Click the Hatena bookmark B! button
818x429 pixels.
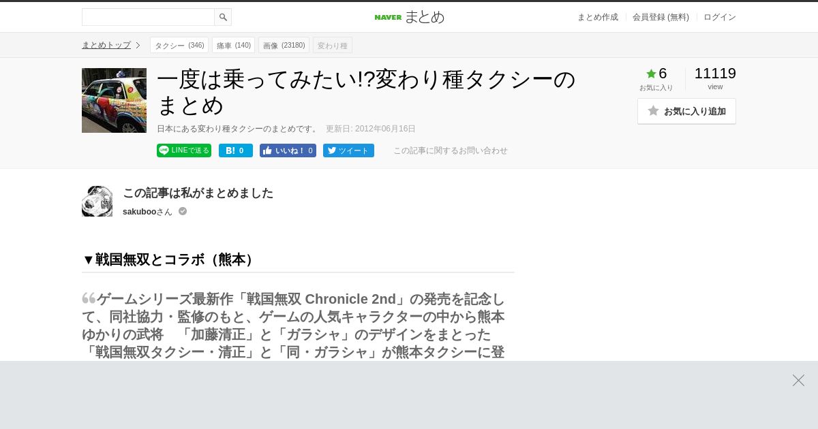[x=236, y=150]
